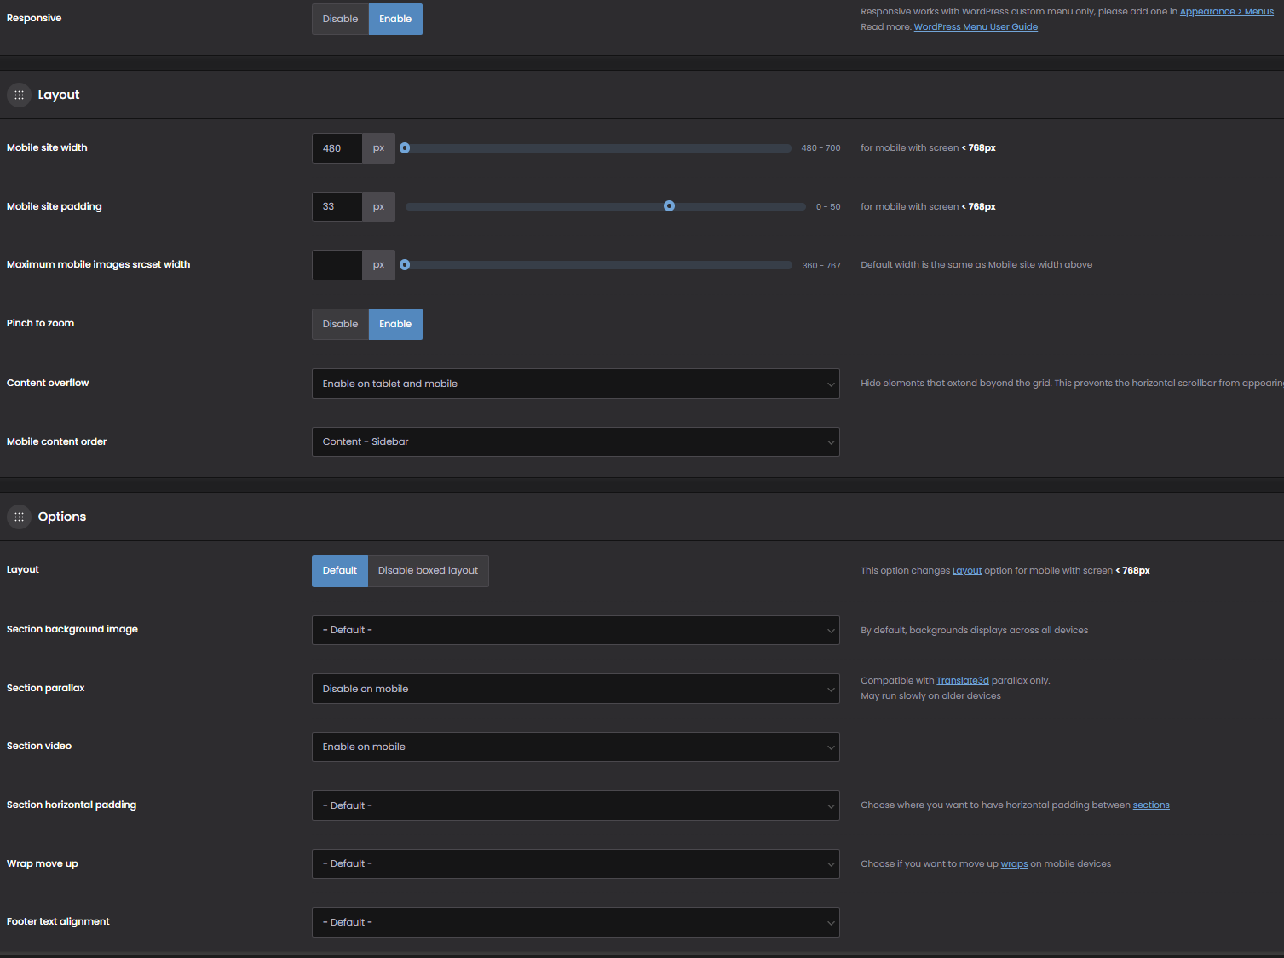Screen dimensions: 1284x958
Task: Open the Footer text alignment dropdown
Action: click(576, 922)
